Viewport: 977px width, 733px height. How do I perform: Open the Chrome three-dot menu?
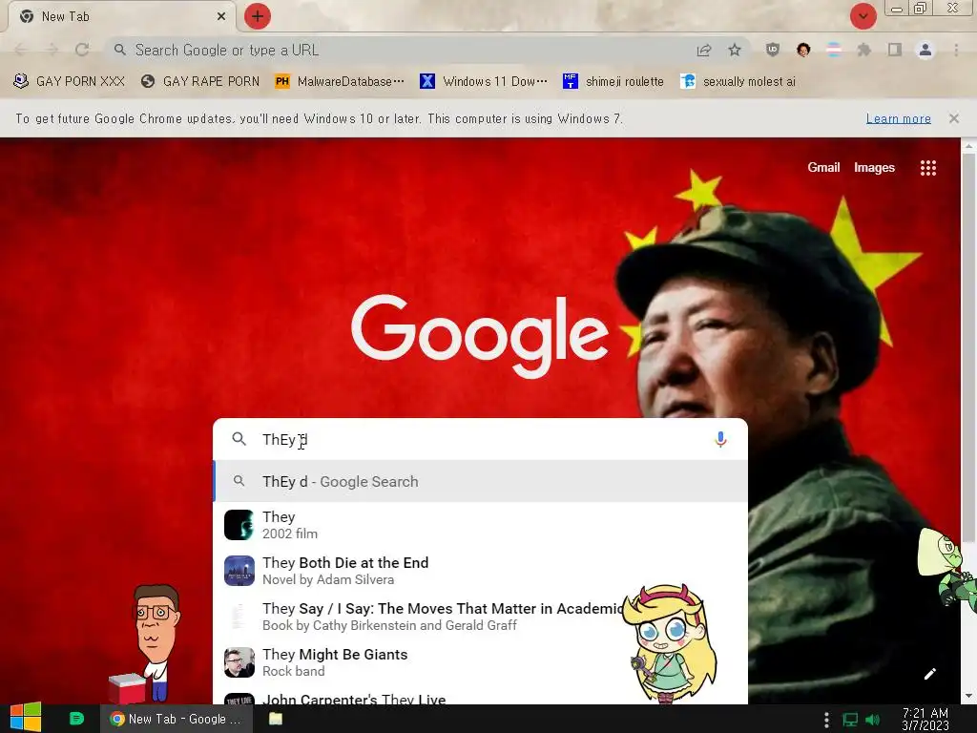coord(956,50)
